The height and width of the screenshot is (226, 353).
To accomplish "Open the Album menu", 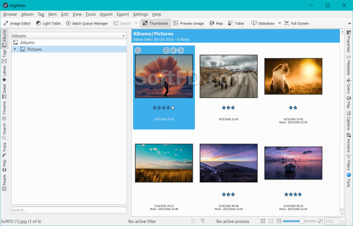I will coord(27,14).
